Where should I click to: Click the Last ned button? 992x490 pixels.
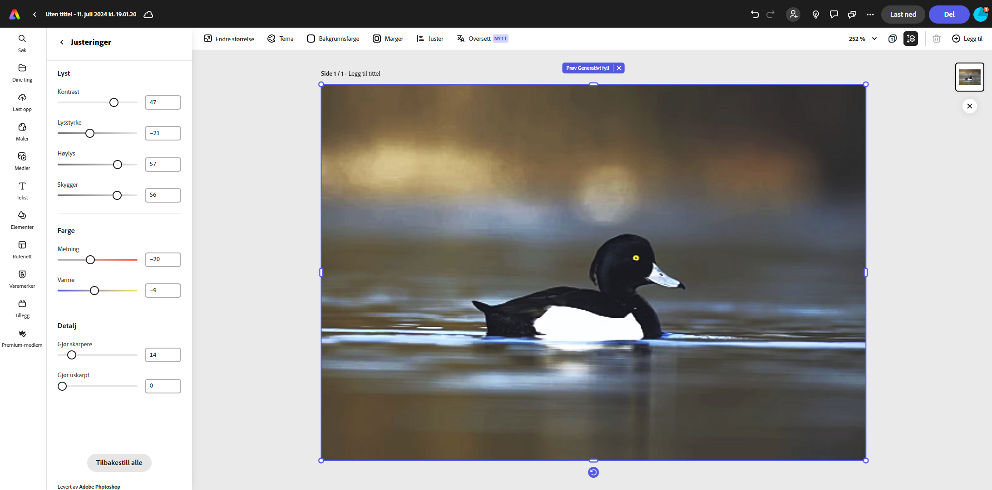click(903, 15)
